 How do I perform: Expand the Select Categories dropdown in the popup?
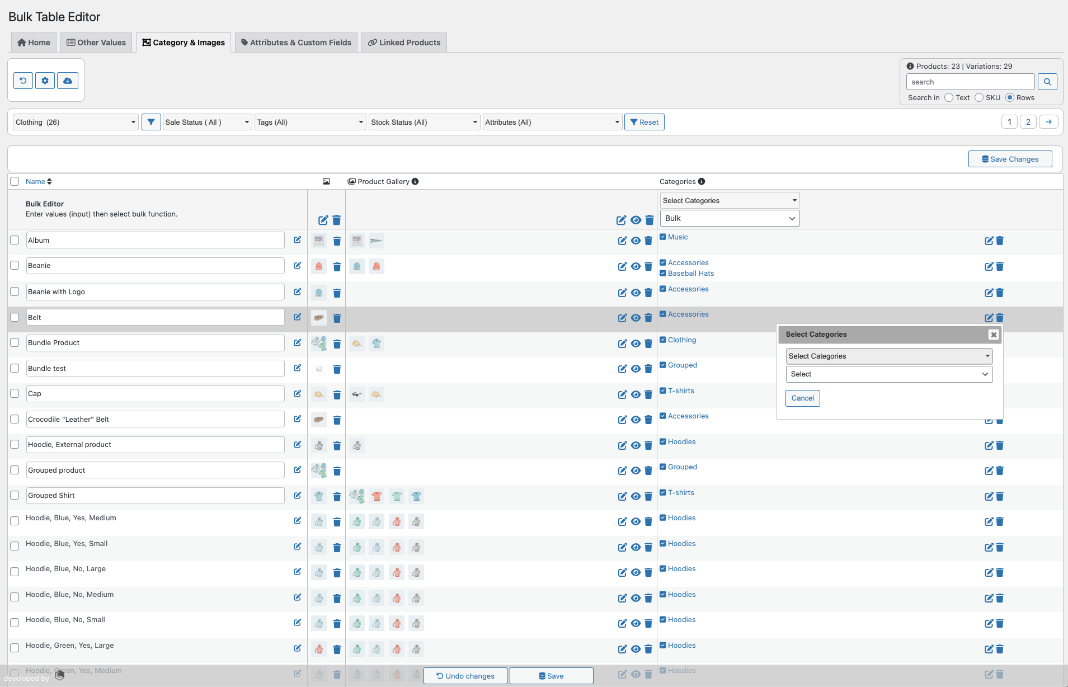tap(888, 356)
